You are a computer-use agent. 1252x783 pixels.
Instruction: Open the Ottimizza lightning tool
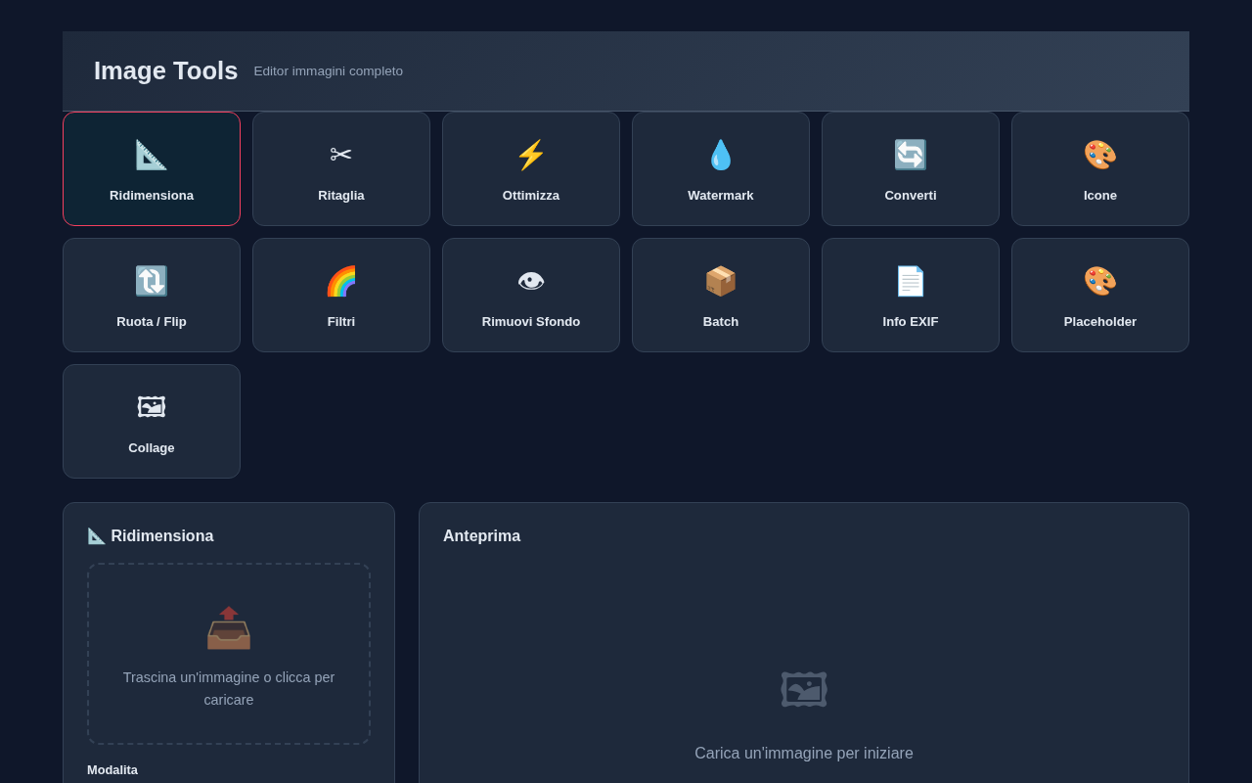530,168
